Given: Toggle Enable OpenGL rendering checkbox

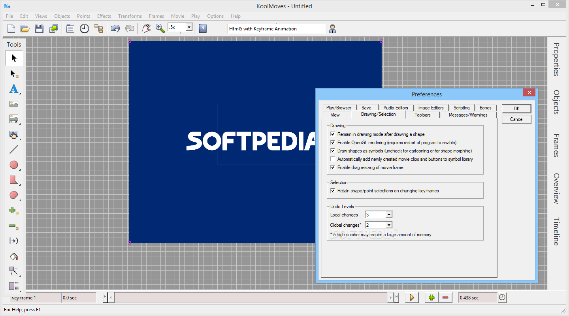Looking at the screenshot, I should pyautogui.click(x=333, y=143).
